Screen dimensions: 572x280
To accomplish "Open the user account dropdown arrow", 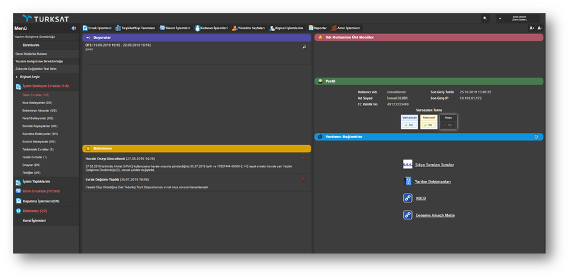I will [500, 19].
